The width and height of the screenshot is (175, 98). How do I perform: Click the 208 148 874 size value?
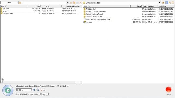coord(36,8)
